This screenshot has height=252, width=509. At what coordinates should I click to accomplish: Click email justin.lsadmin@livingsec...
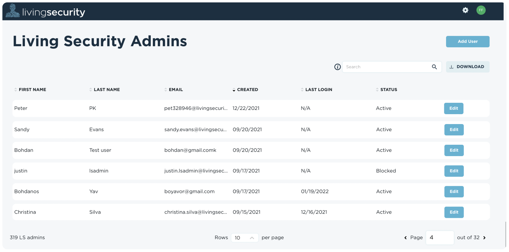tap(196, 171)
